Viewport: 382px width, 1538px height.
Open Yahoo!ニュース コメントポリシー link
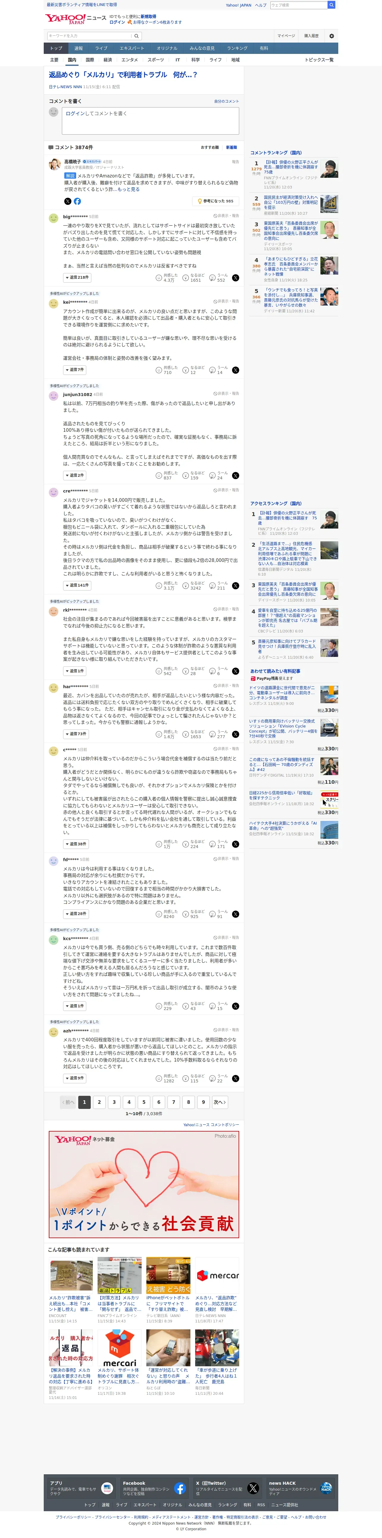tap(211, 1125)
